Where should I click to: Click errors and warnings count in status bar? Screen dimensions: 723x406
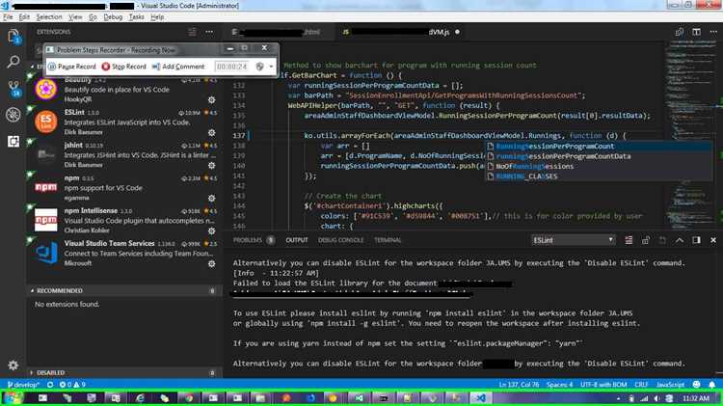click(x=72, y=385)
